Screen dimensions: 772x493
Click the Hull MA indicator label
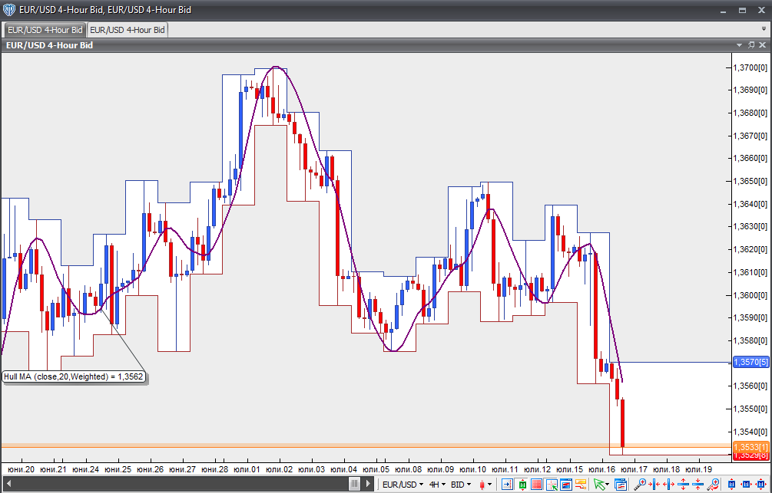[x=74, y=376]
